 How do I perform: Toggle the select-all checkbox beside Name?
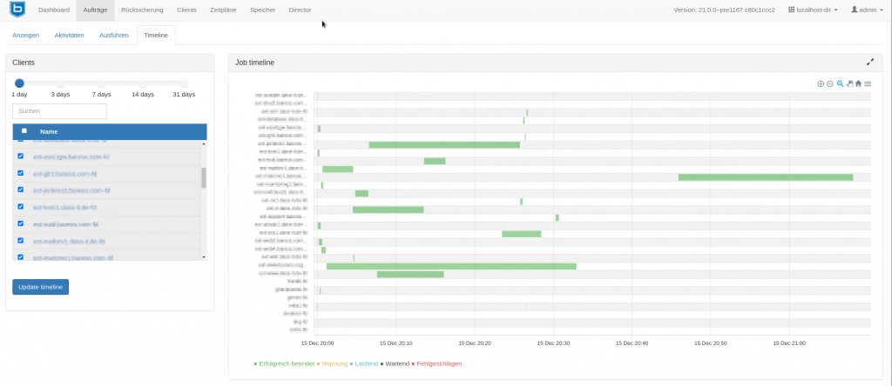tap(24, 130)
